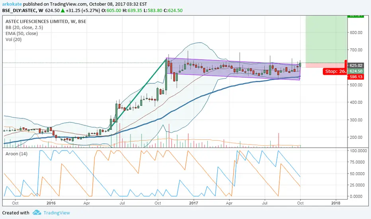The width and height of the screenshot is (371, 219).
Task: Click the Jul label before 2017
Action: (122, 203)
